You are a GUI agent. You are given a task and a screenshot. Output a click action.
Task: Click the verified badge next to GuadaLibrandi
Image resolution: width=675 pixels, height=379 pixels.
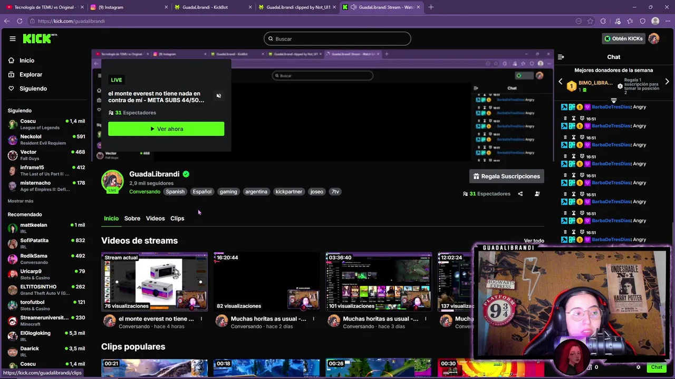(x=186, y=174)
